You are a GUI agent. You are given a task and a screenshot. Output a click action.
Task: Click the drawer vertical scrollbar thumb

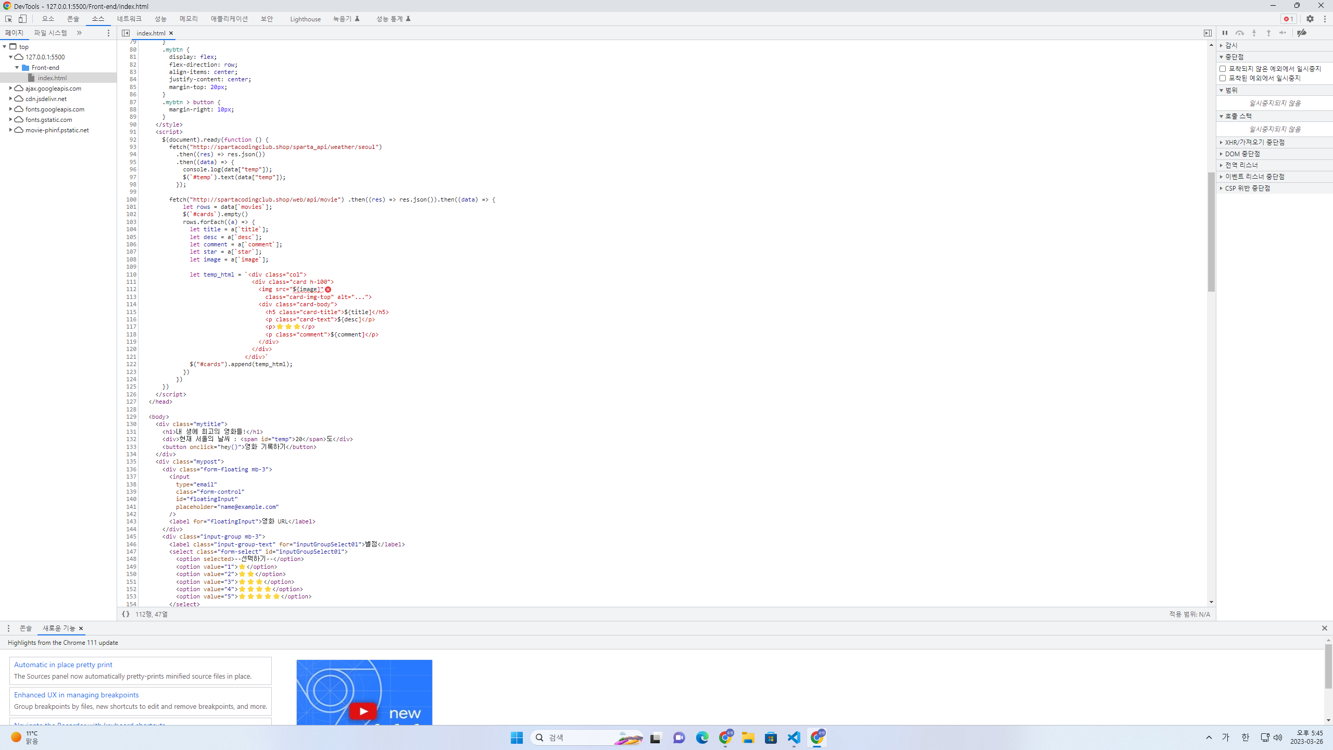[1328, 667]
